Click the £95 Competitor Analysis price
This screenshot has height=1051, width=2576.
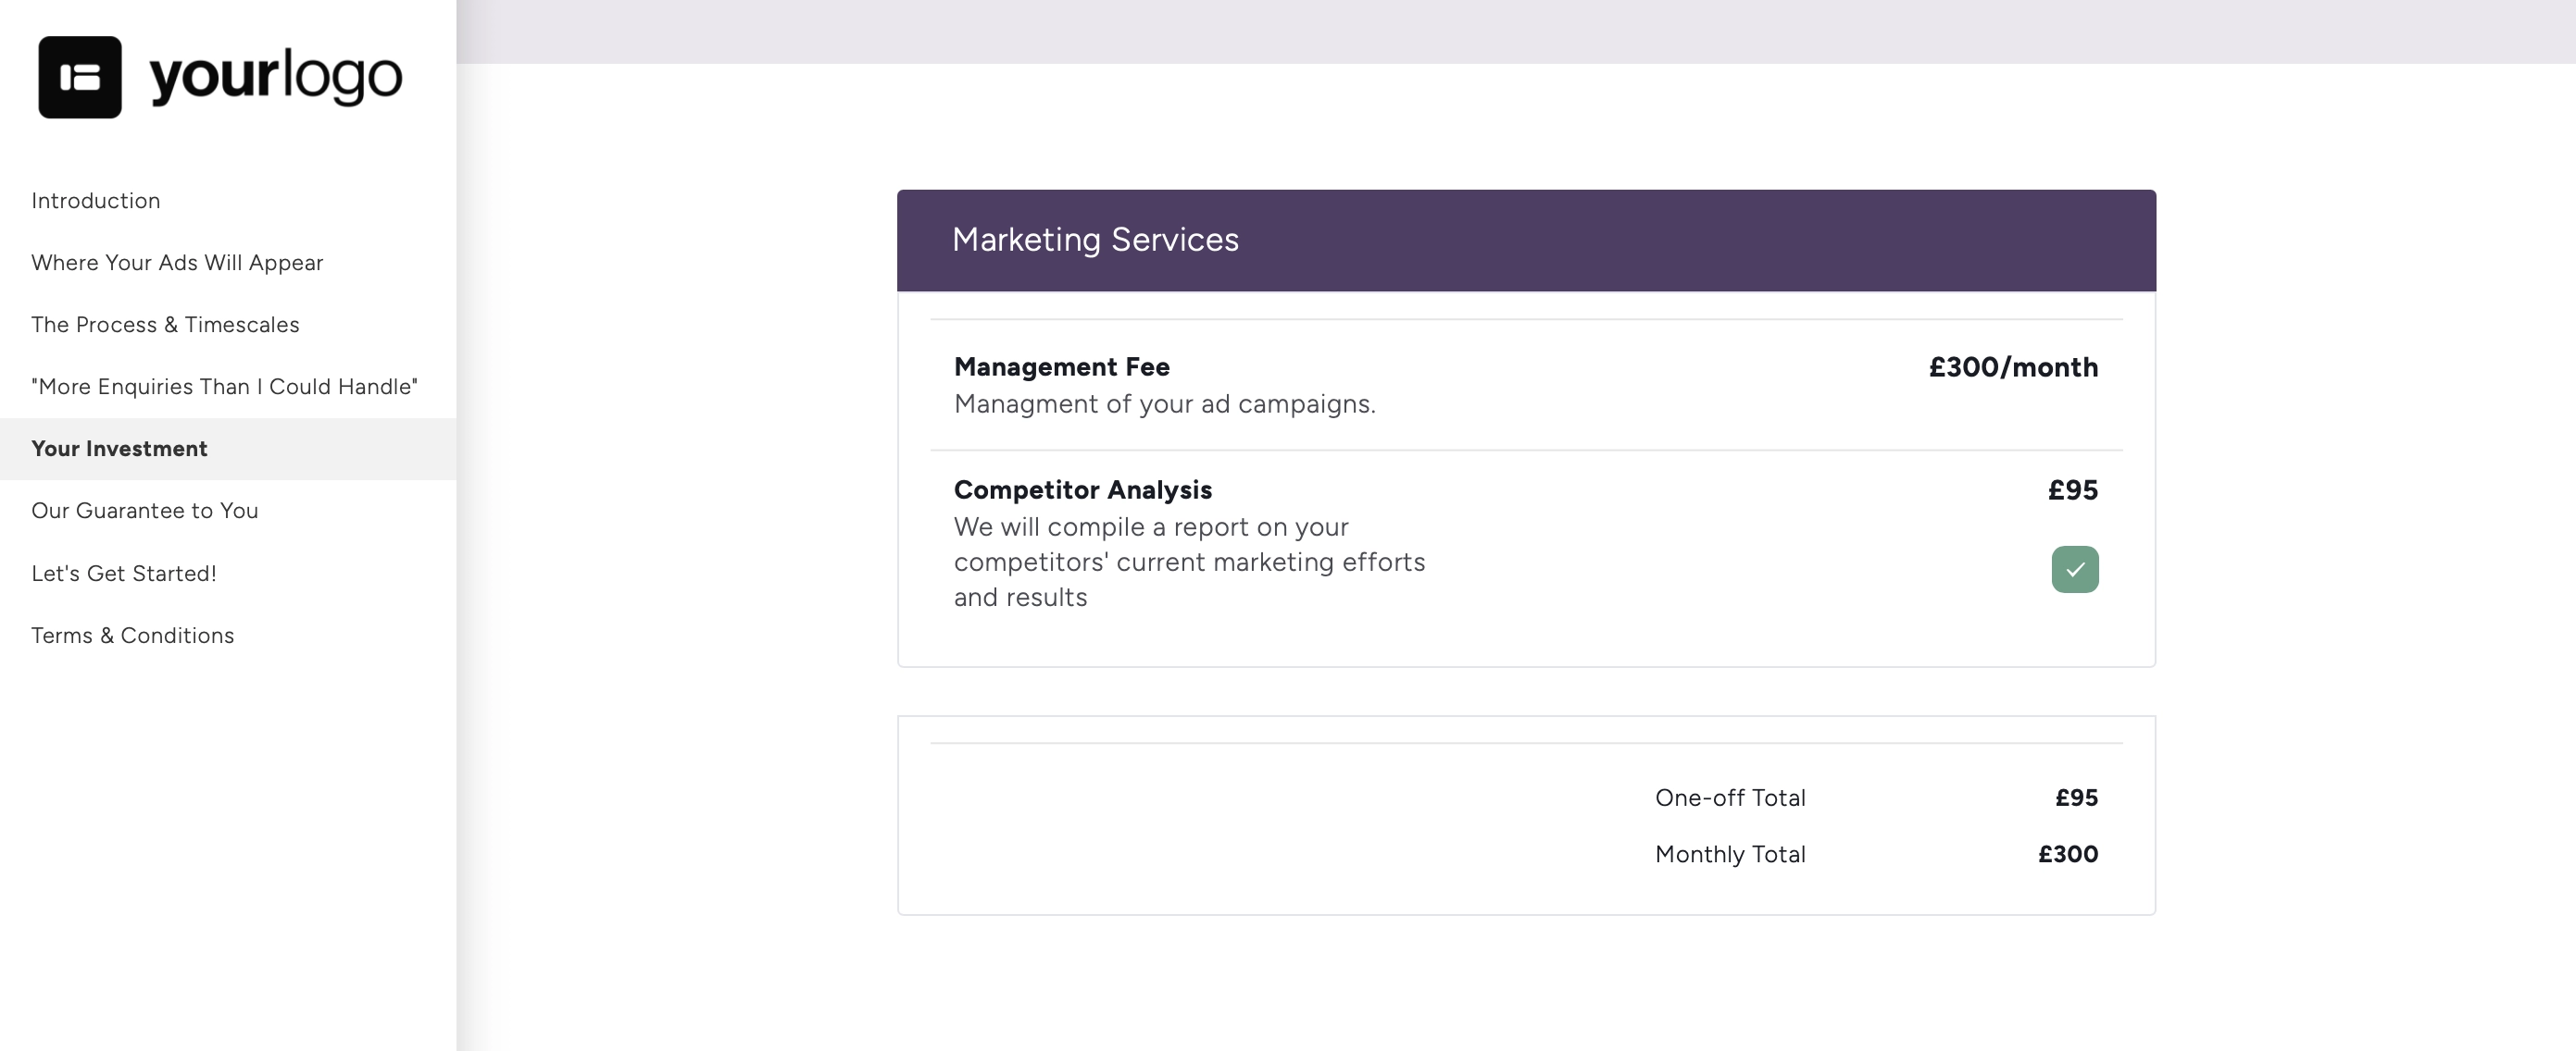click(x=2072, y=489)
